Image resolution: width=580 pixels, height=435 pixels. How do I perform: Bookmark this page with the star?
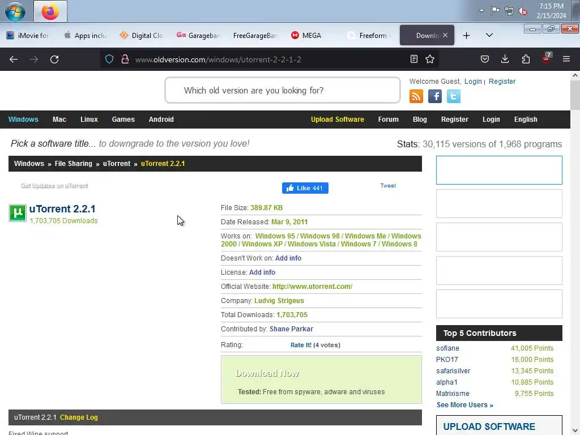[430, 59]
